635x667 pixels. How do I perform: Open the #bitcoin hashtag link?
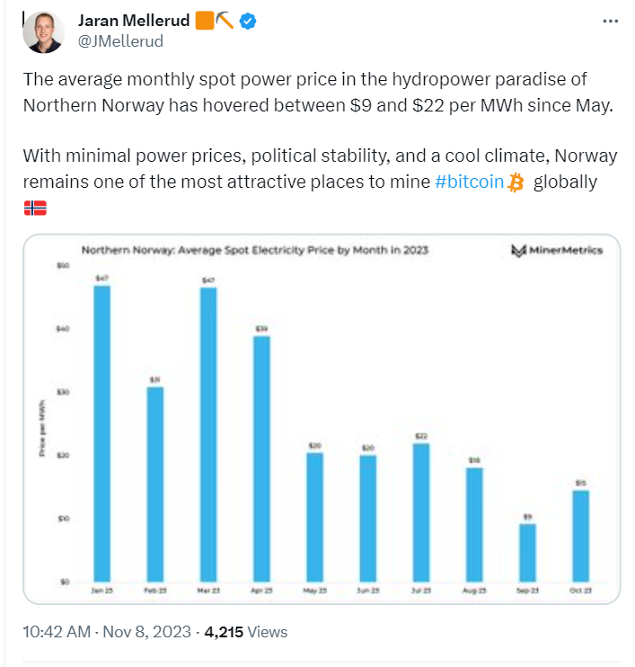(x=469, y=182)
